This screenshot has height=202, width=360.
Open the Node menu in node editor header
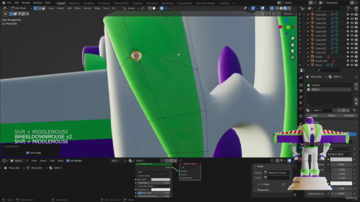tap(60, 161)
